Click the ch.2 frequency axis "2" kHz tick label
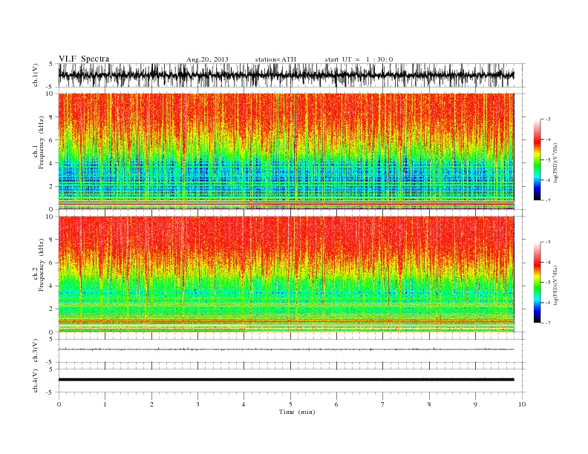This screenshot has height=454, width=588. pyautogui.click(x=51, y=309)
